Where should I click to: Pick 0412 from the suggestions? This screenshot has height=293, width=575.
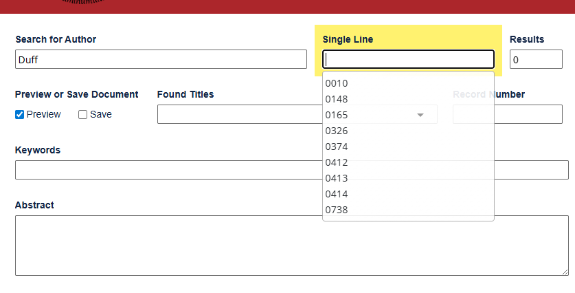pos(337,162)
